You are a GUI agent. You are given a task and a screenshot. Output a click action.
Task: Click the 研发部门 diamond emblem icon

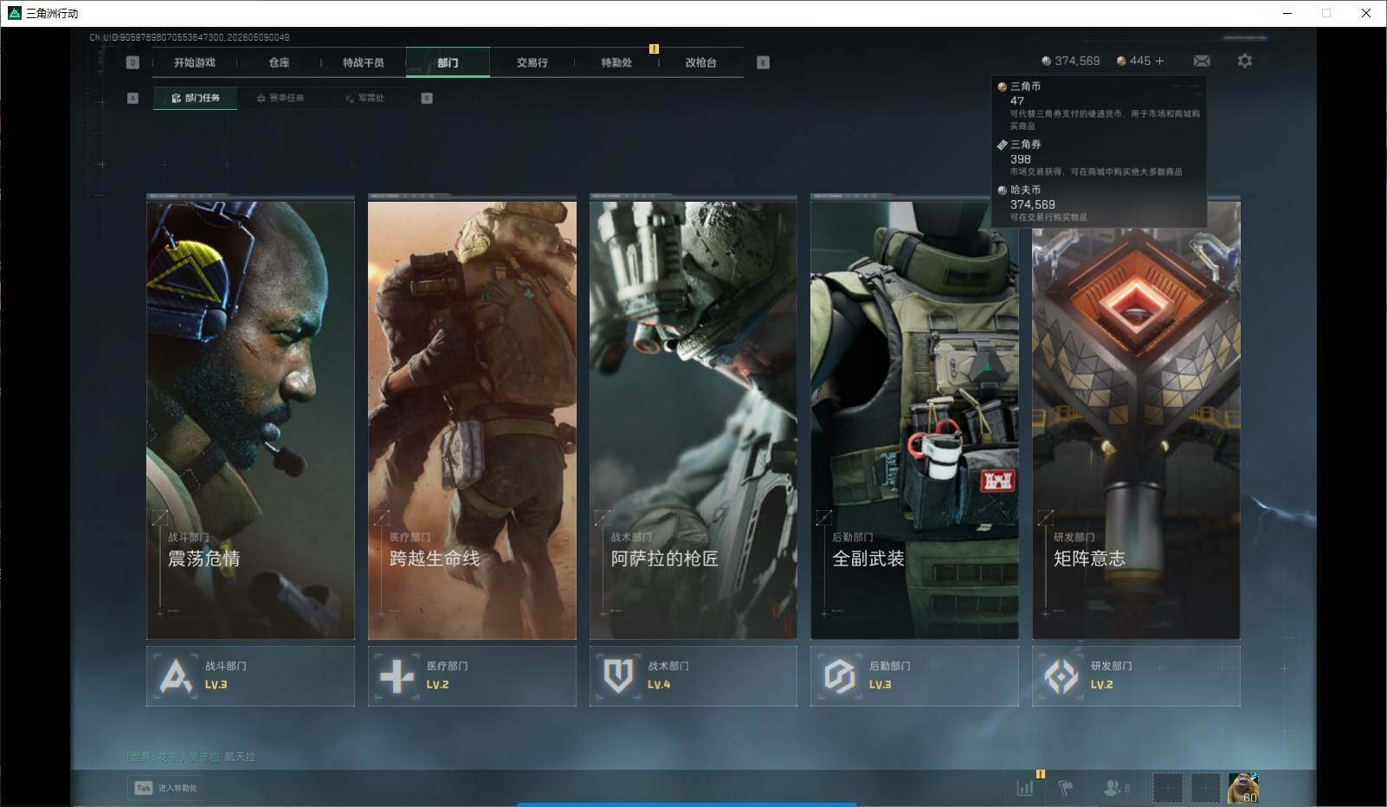pyautogui.click(x=1061, y=676)
